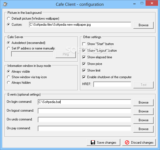This screenshot has height=150, width=160.
Task: Browse for a custom background picture
Action: pos(143,25)
